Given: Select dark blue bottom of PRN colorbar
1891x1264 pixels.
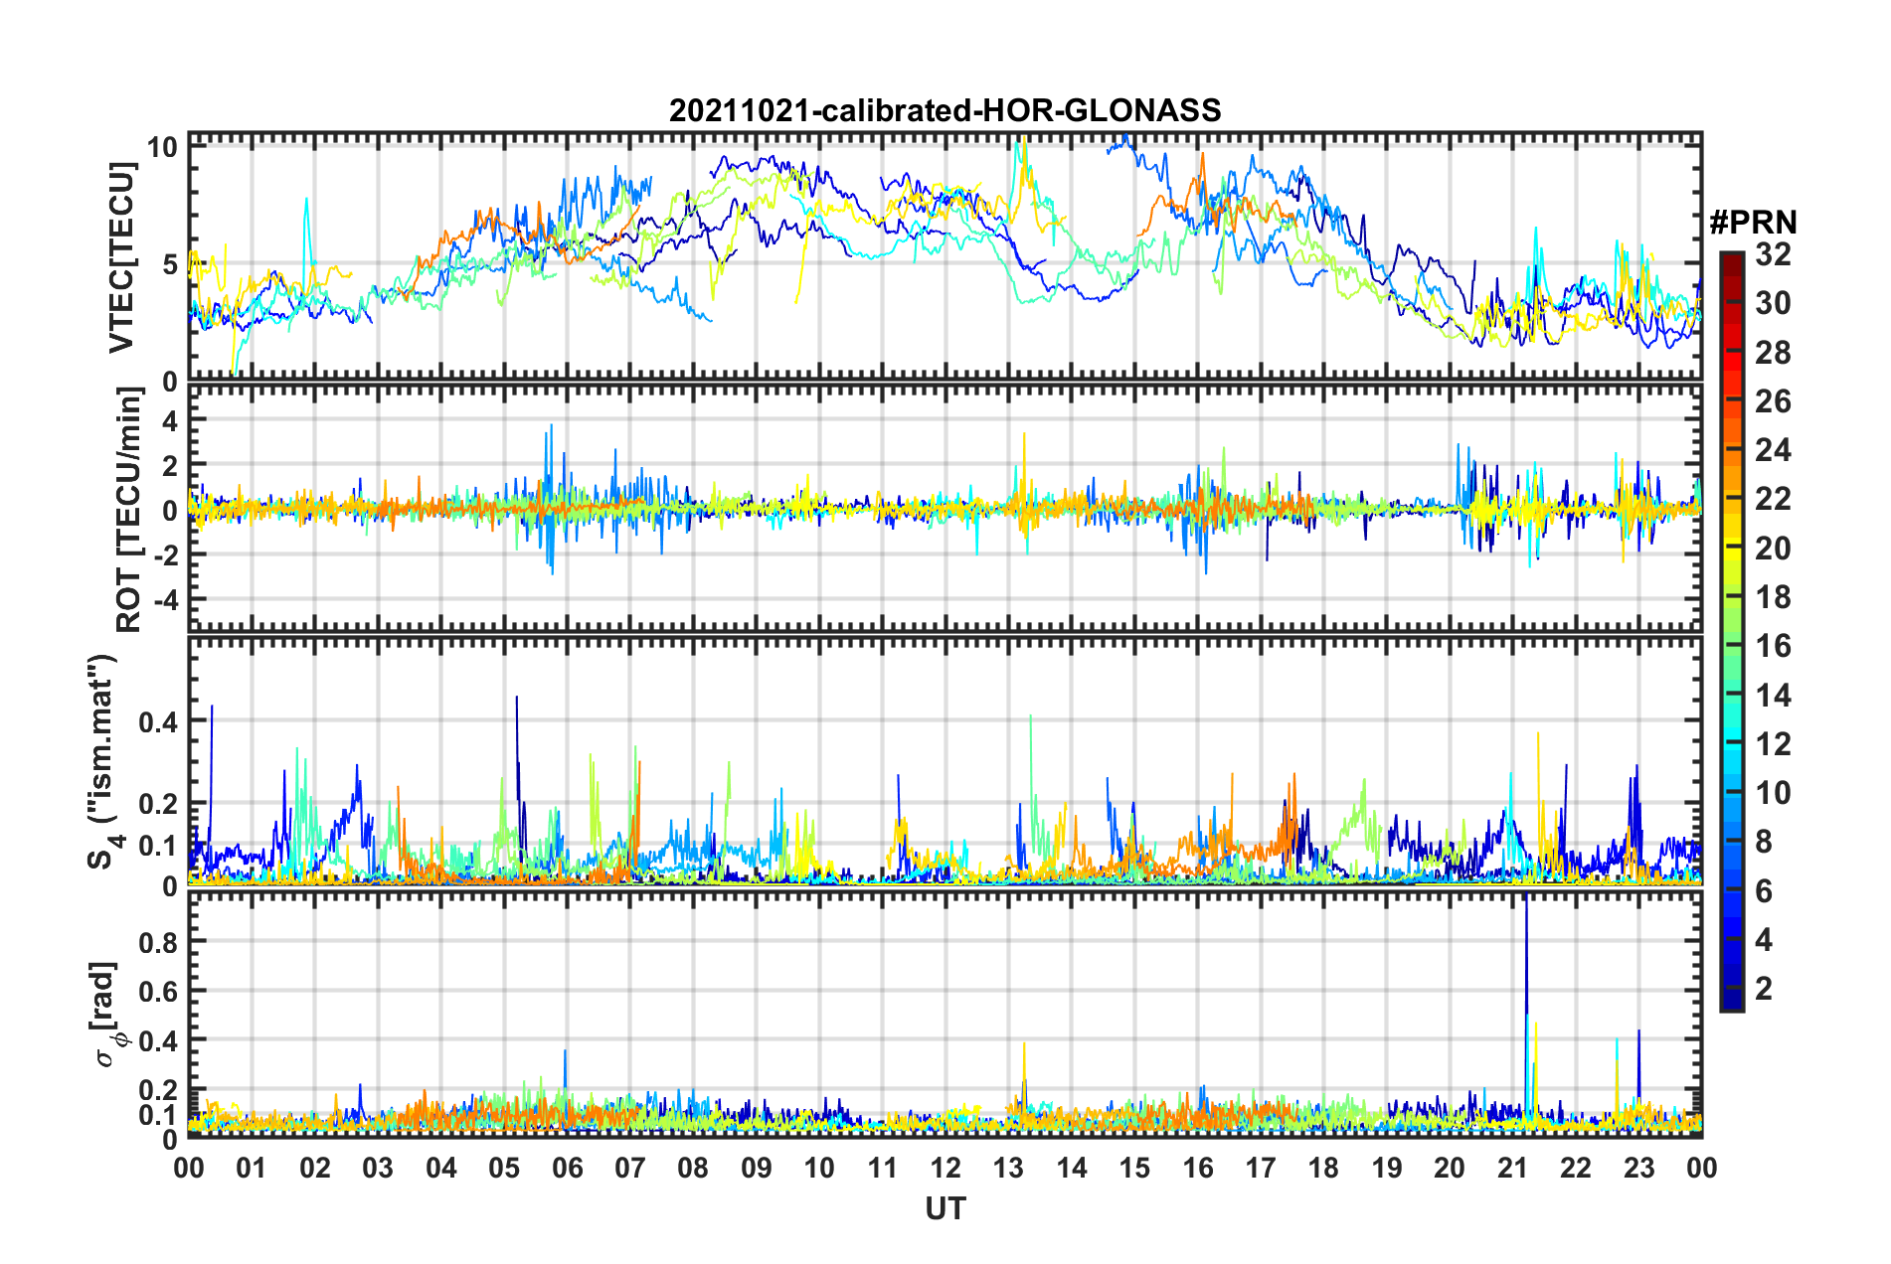Looking at the screenshot, I should [1731, 1002].
